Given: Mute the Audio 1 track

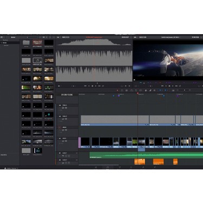Looking at the screenshot, I should point(69,156).
